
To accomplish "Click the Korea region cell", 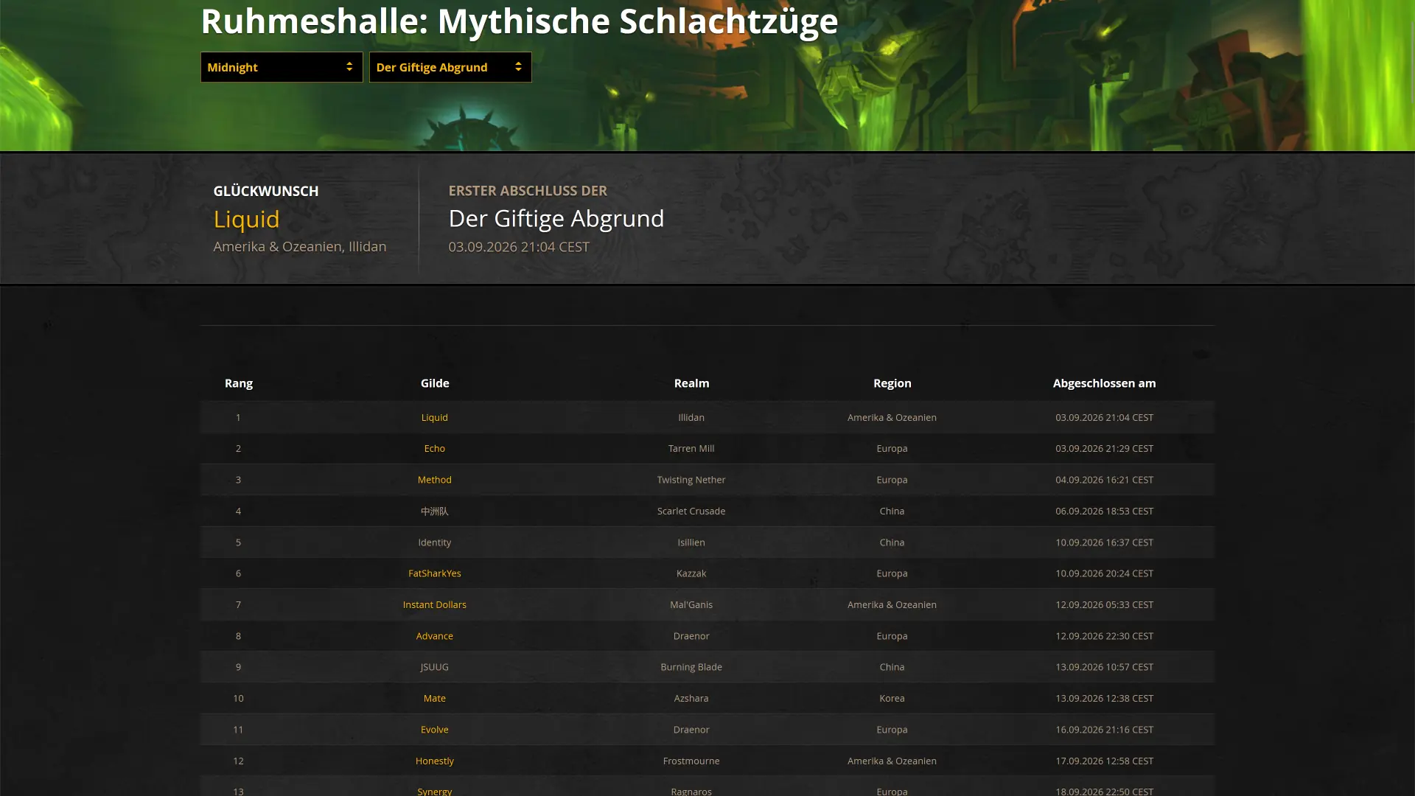I will pos(892,698).
